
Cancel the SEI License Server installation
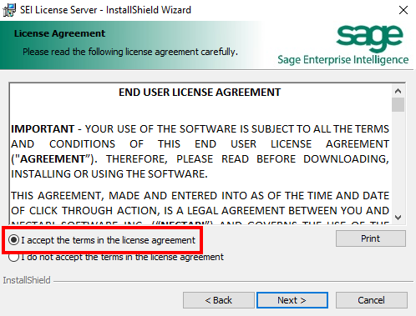pos(372,300)
